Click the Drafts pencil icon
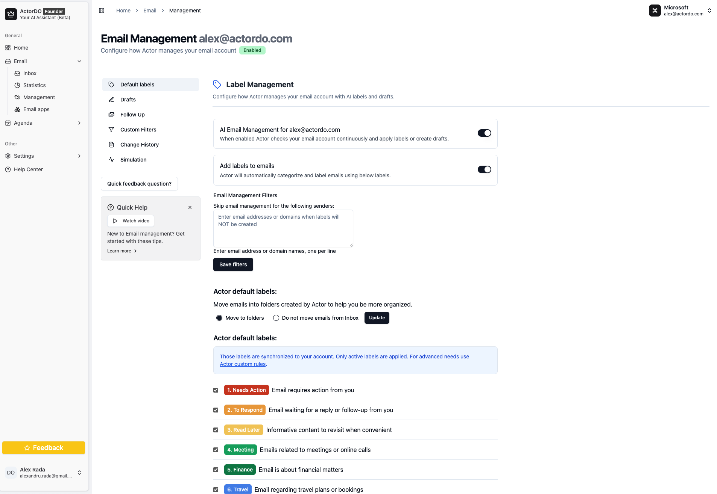 (x=111, y=100)
